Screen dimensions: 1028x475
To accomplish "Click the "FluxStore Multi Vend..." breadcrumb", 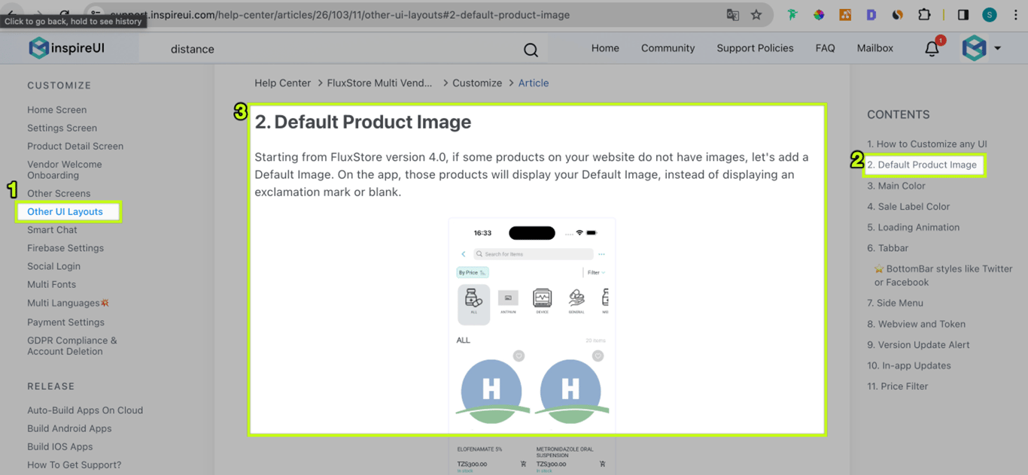I will (379, 83).
